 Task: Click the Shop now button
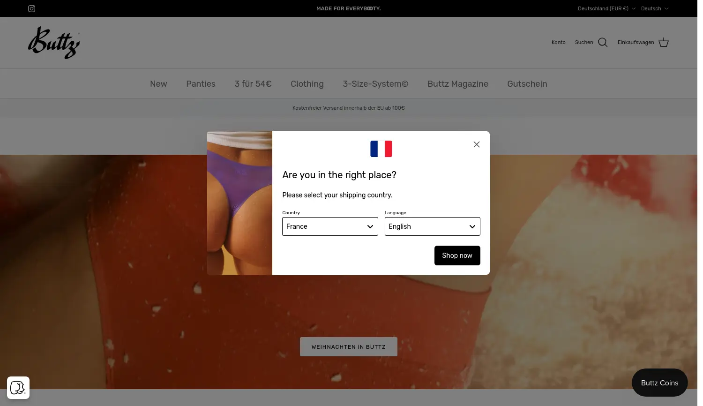click(x=457, y=256)
